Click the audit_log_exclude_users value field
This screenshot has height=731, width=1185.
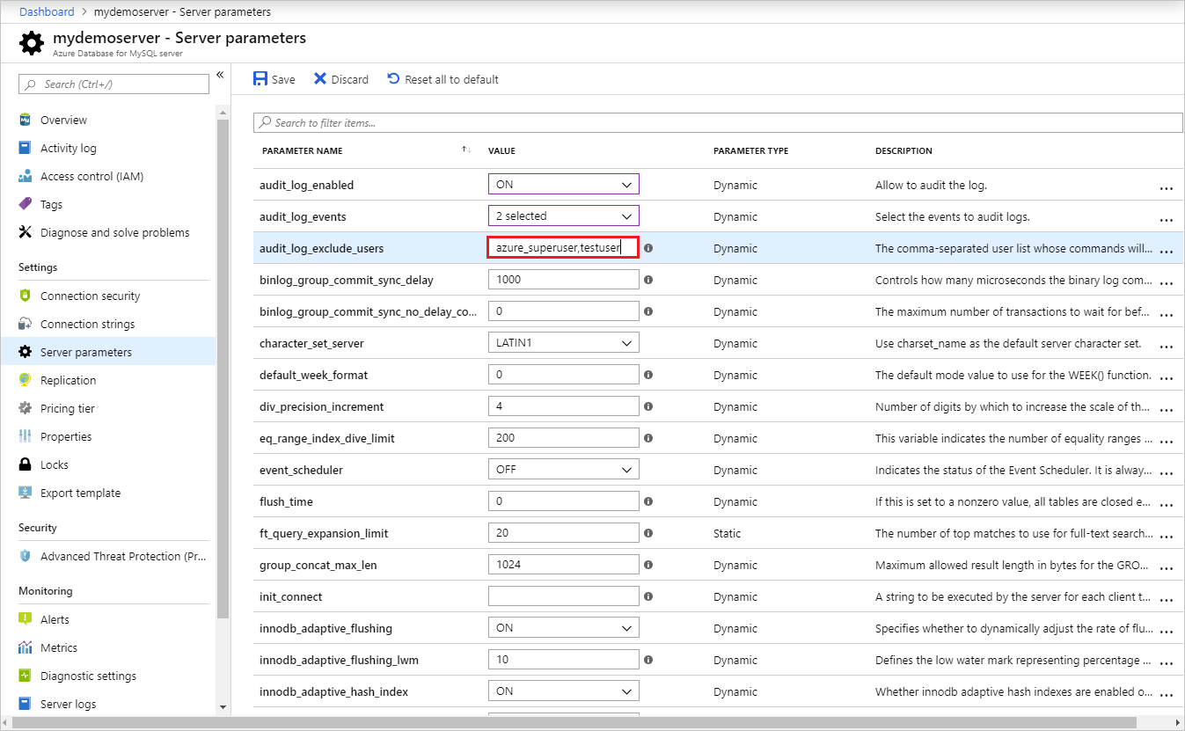tap(564, 247)
